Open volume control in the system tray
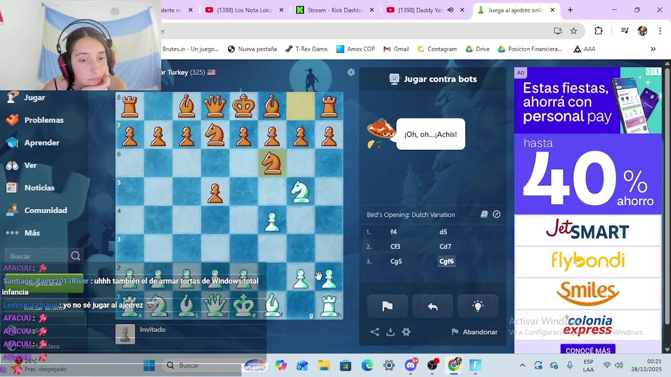 click(619, 365)
